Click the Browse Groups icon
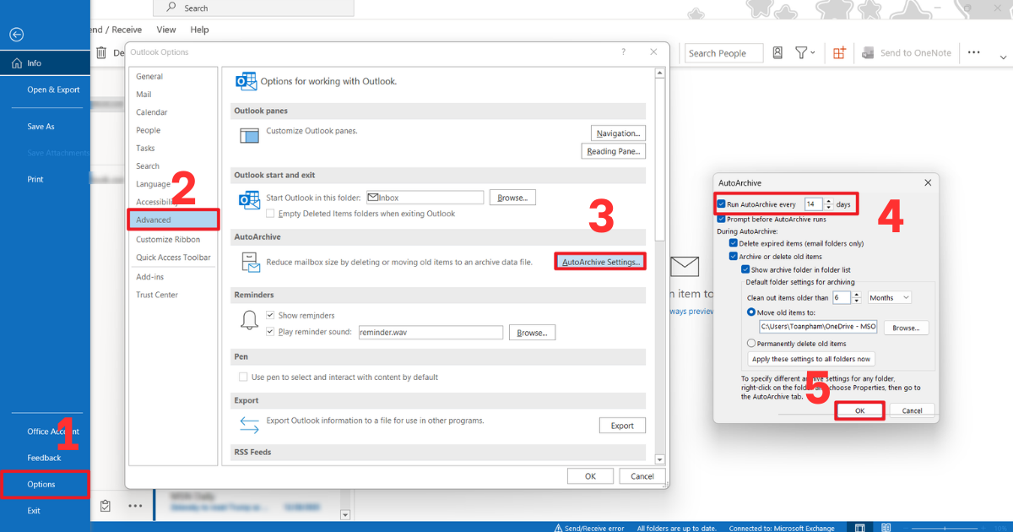The image size is (1013, 532). 839,52
